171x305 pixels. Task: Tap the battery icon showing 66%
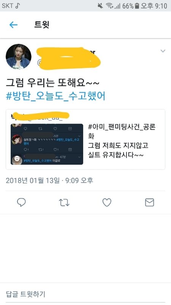click(x=137, y=6)
